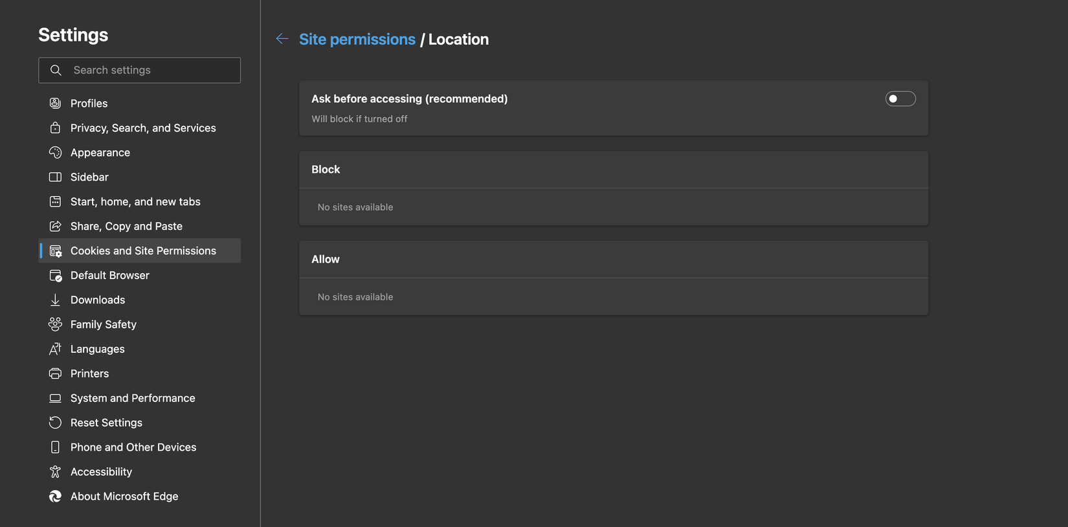Select System and Performance settings

pyautogui.click(x=133, y=398)
